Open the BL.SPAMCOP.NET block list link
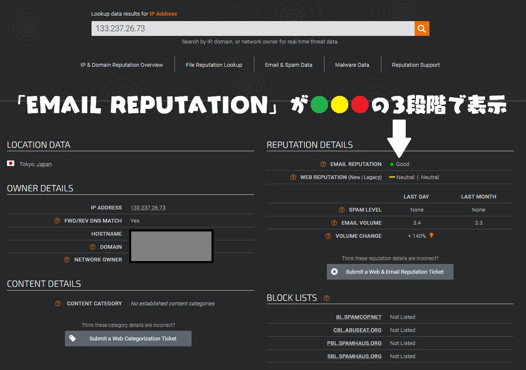 pyautogui.click(x=359, y=317)
